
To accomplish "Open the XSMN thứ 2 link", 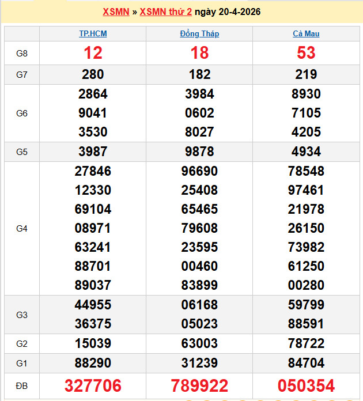I will click(166, 12).
